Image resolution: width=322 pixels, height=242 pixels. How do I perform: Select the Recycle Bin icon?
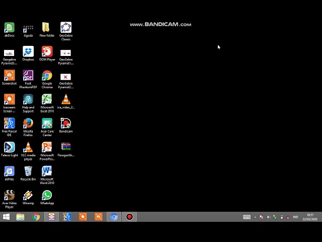28,173
